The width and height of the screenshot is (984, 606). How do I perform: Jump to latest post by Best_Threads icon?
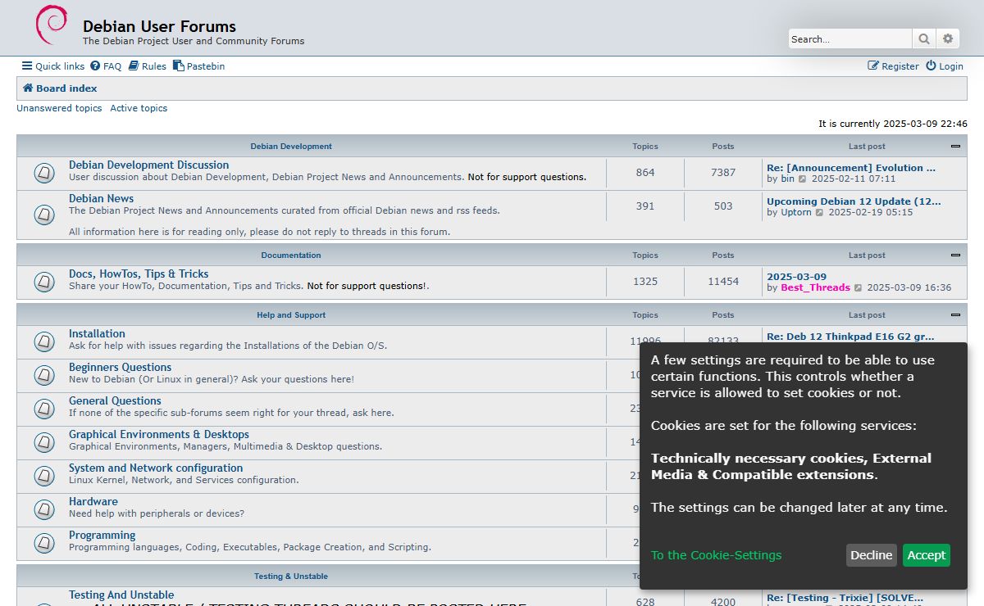coord(859,288)
